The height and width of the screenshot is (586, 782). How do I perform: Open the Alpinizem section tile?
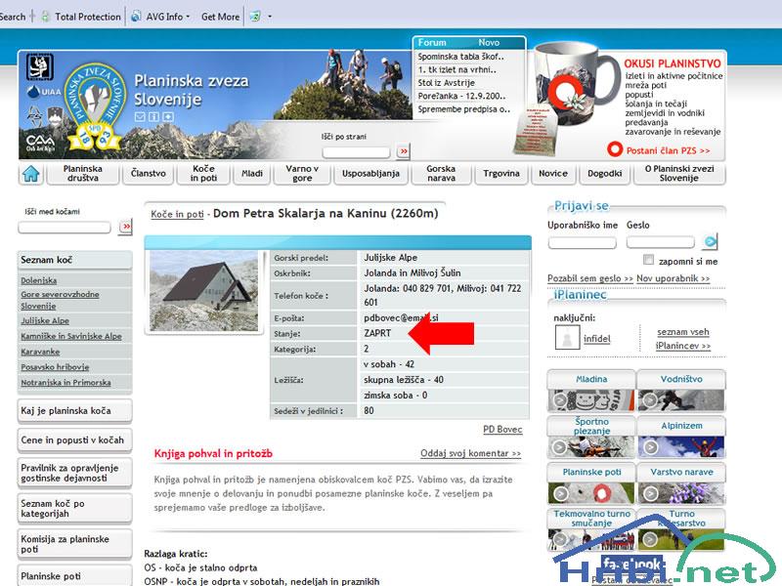tap(681, 438)
